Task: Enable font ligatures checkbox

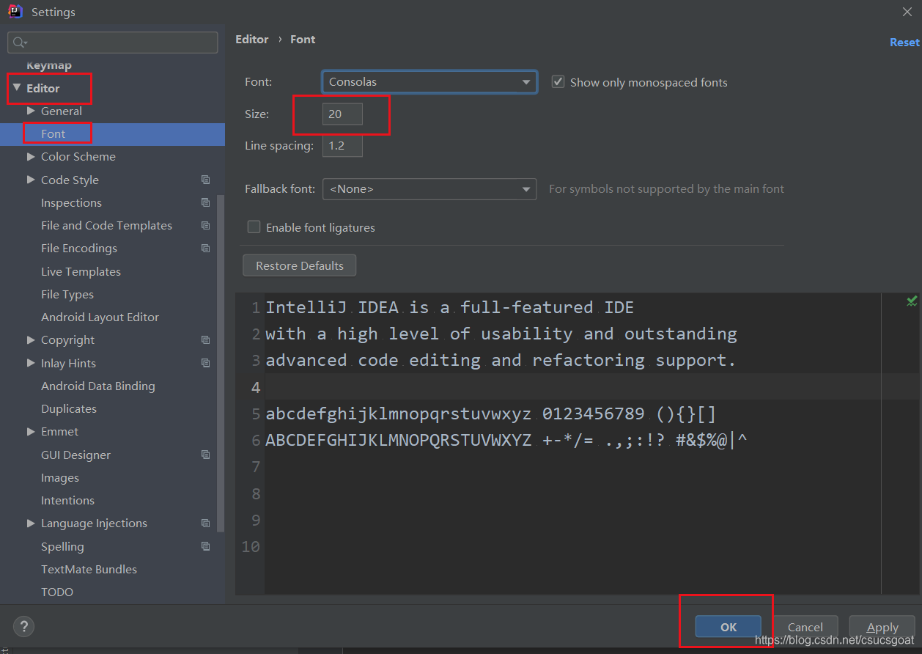Action: (x=254, y=227)
